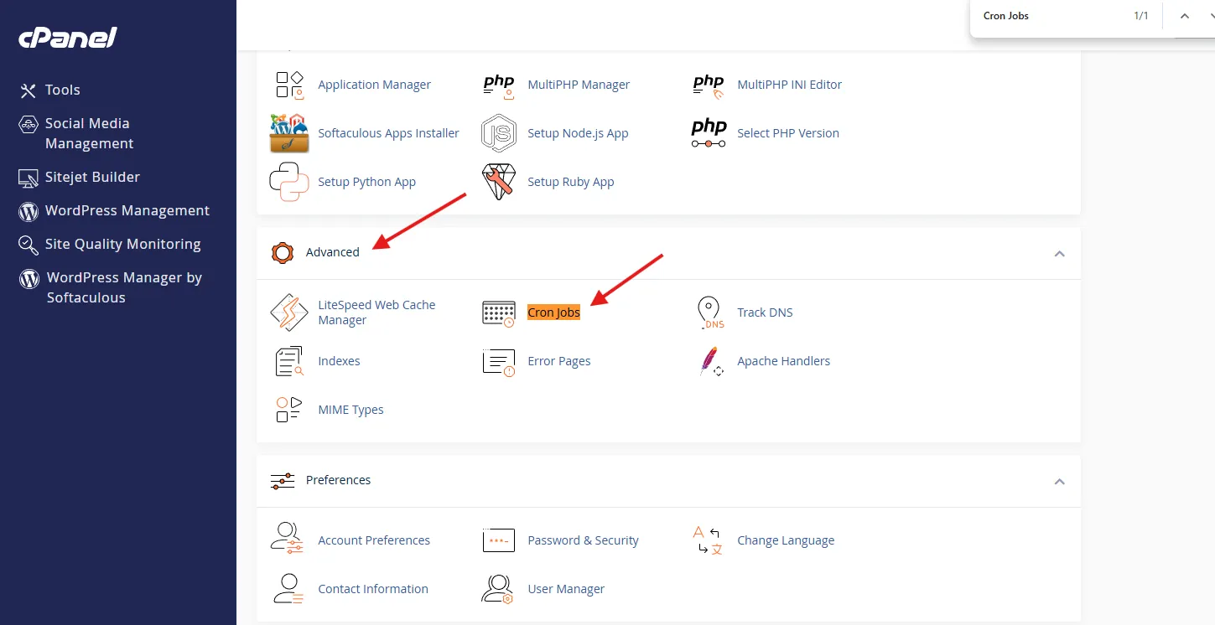1215x625 pixels.
Task: Open the Setup Node.js App link
Action: point(578,133)
